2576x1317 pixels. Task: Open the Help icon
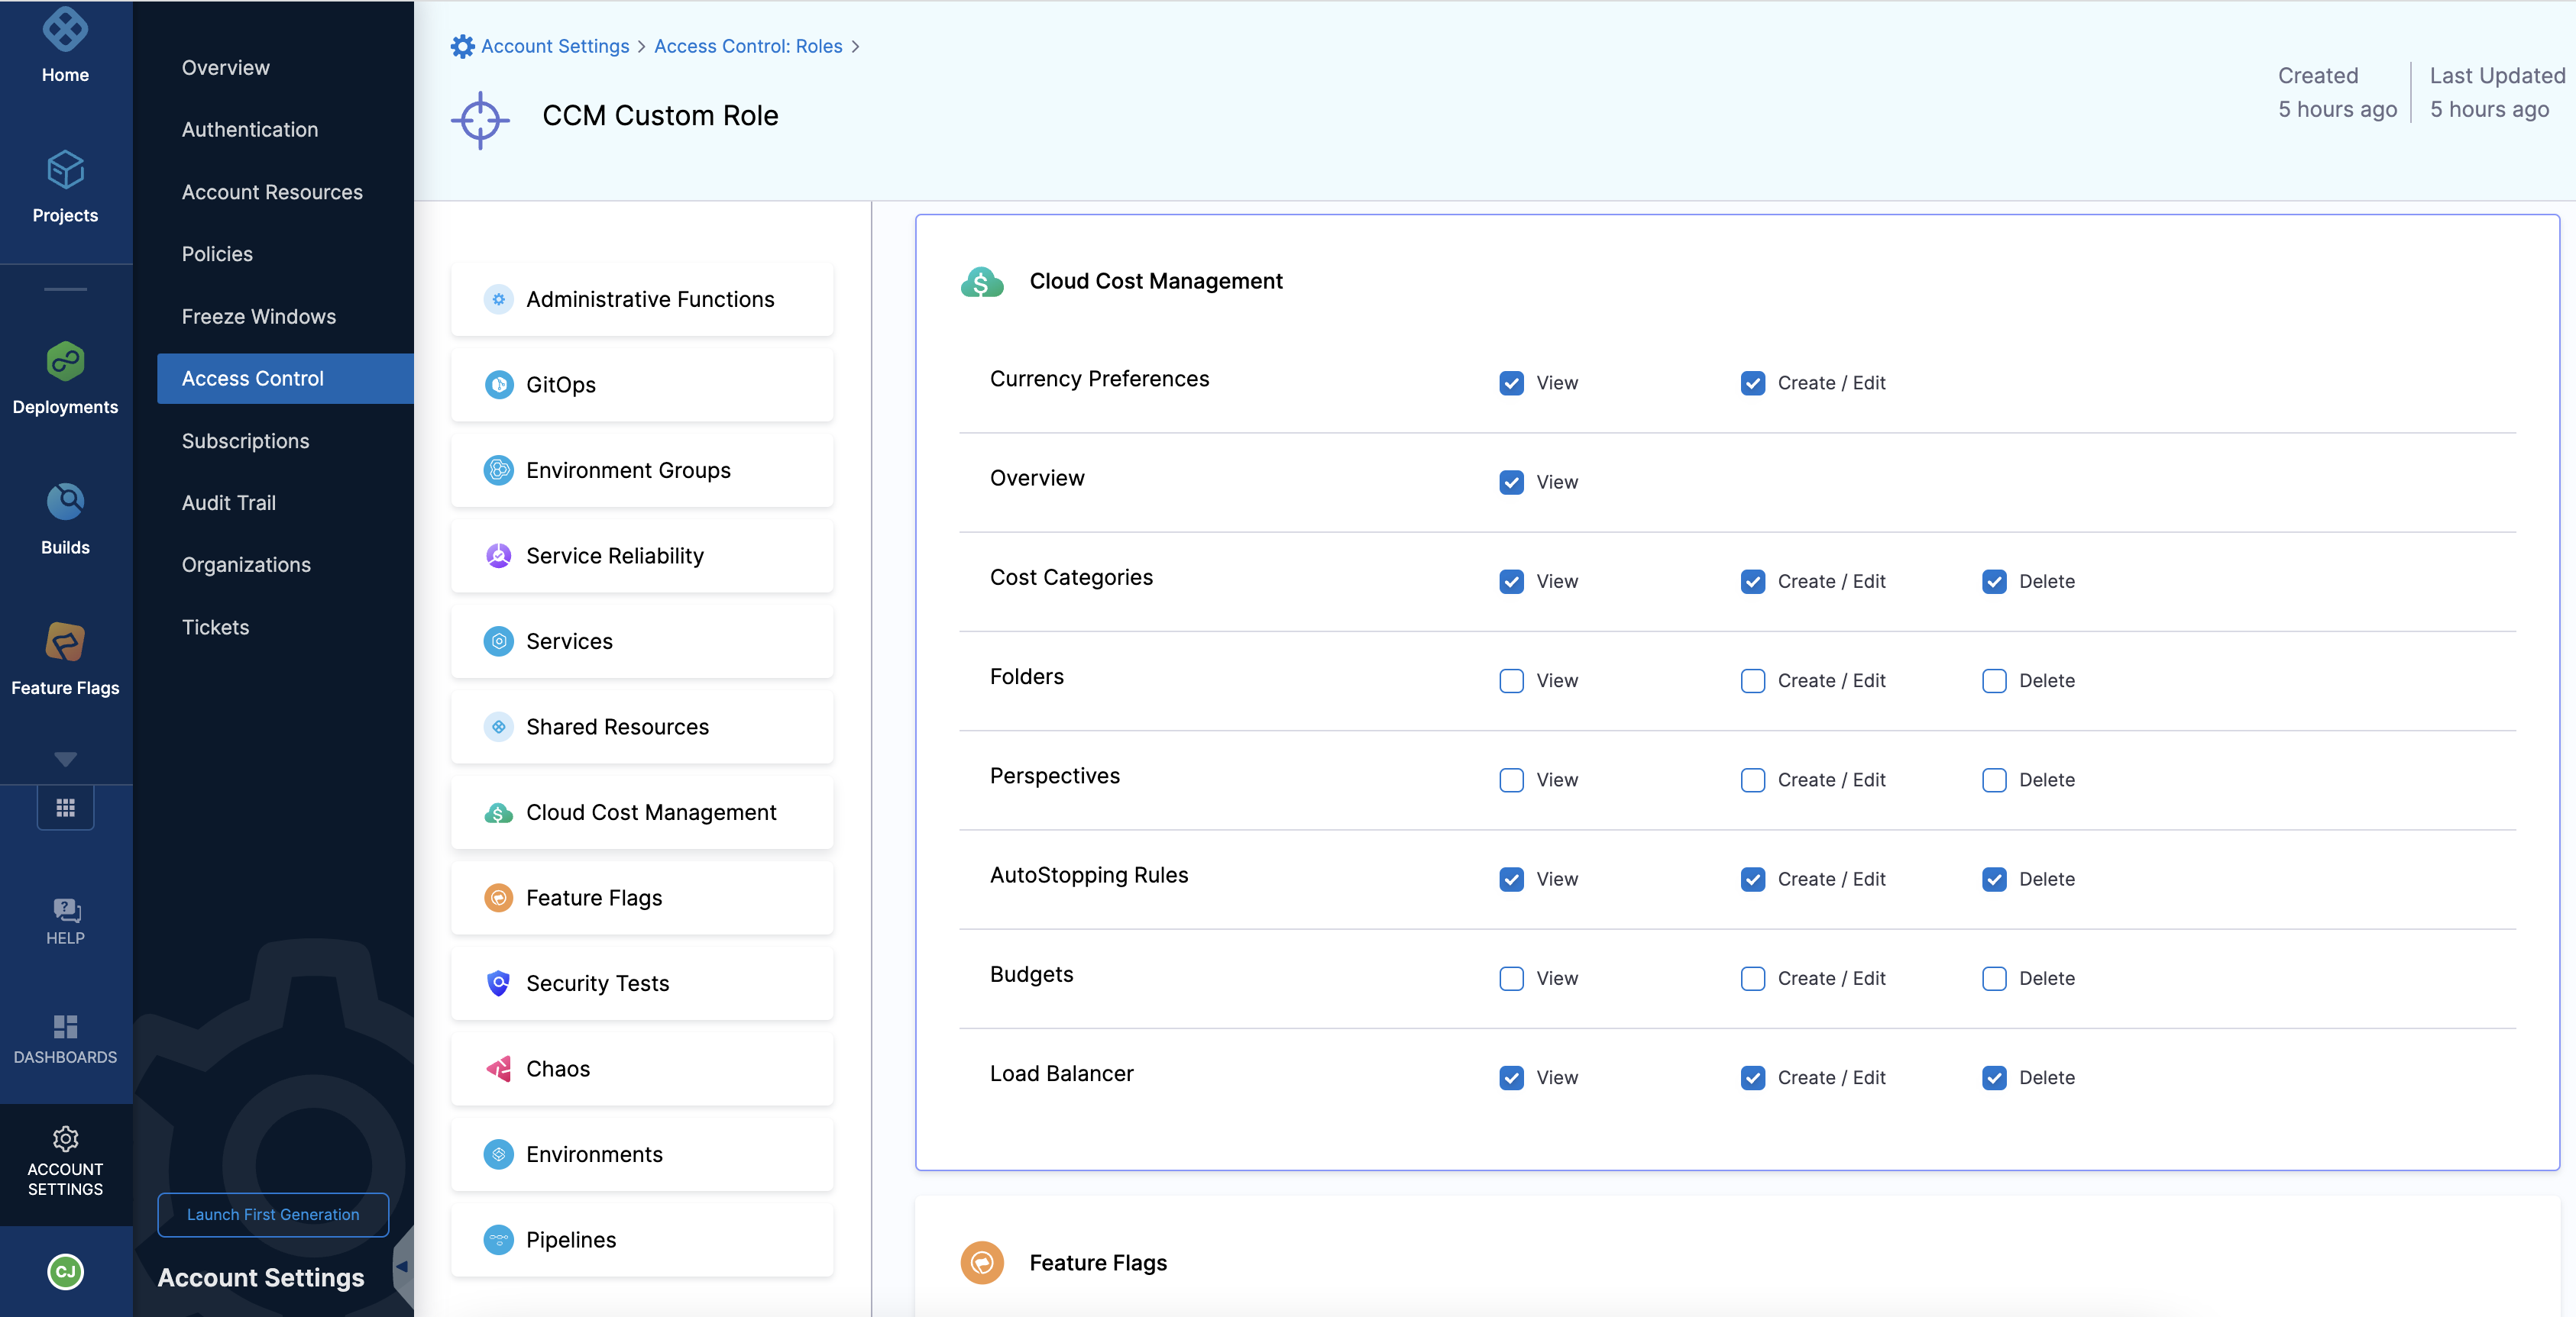[x=65, y=910]
